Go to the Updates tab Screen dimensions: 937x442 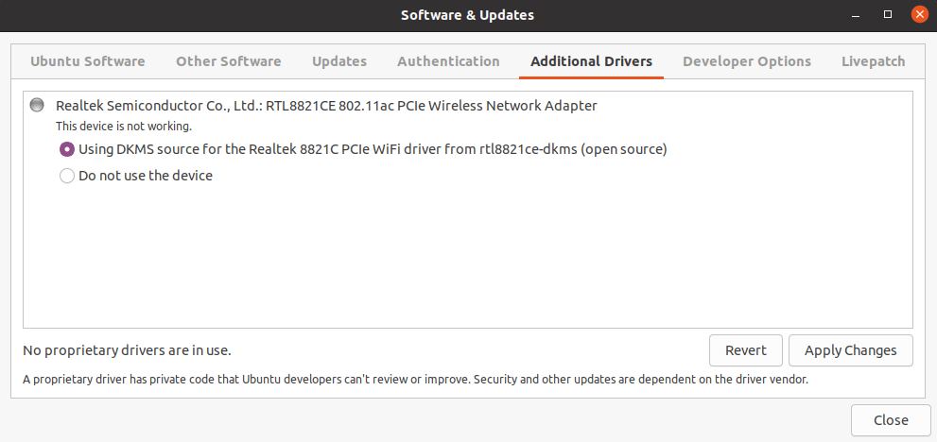[339, 61]
